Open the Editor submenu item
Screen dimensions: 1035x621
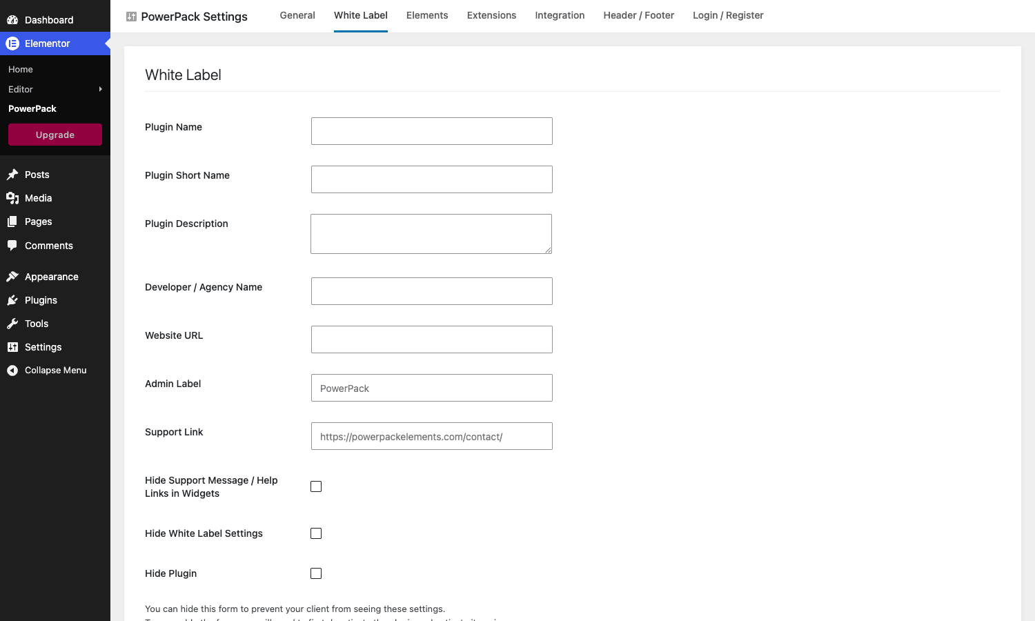point(21,89)
